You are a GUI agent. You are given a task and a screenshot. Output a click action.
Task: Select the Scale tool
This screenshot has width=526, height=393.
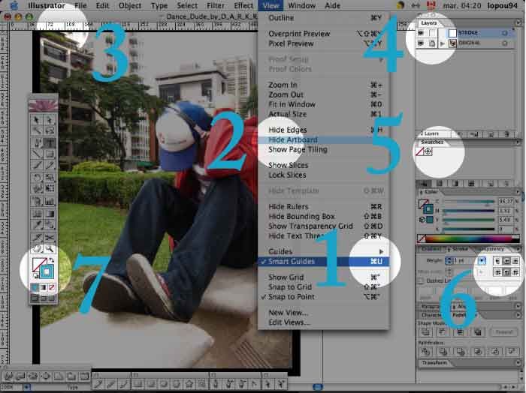[x=50, y=177]
